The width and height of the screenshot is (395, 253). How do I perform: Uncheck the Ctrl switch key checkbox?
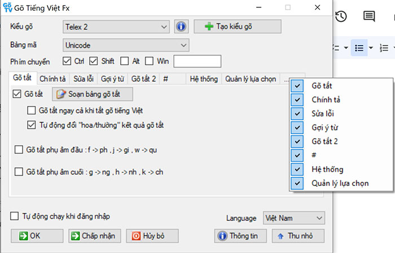tap(67, 61)
